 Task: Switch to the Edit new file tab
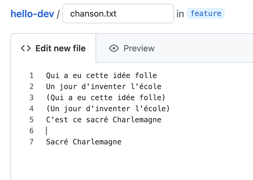(60, 48)
